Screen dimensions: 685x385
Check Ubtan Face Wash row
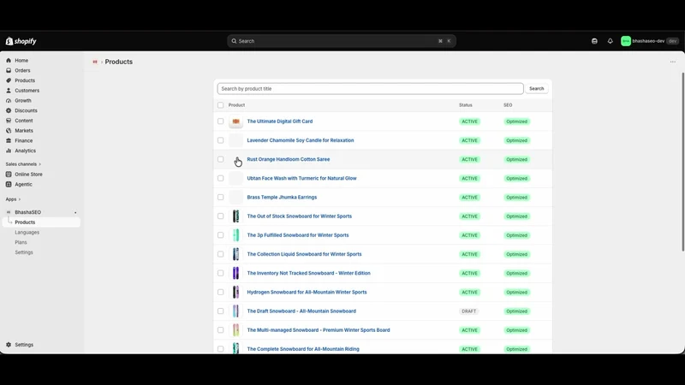point(221,179)
